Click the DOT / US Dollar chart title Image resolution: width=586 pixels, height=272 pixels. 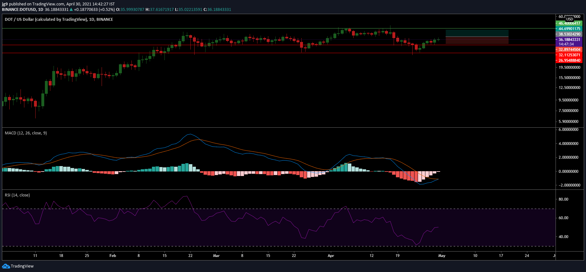59,20
